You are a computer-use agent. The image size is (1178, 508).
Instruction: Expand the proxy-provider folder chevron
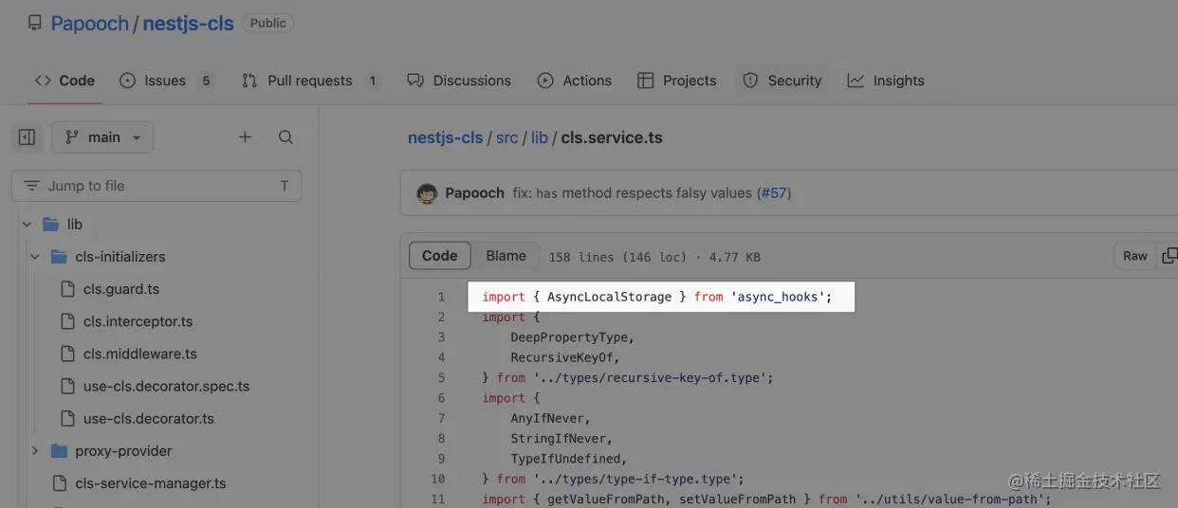point(34,451)
